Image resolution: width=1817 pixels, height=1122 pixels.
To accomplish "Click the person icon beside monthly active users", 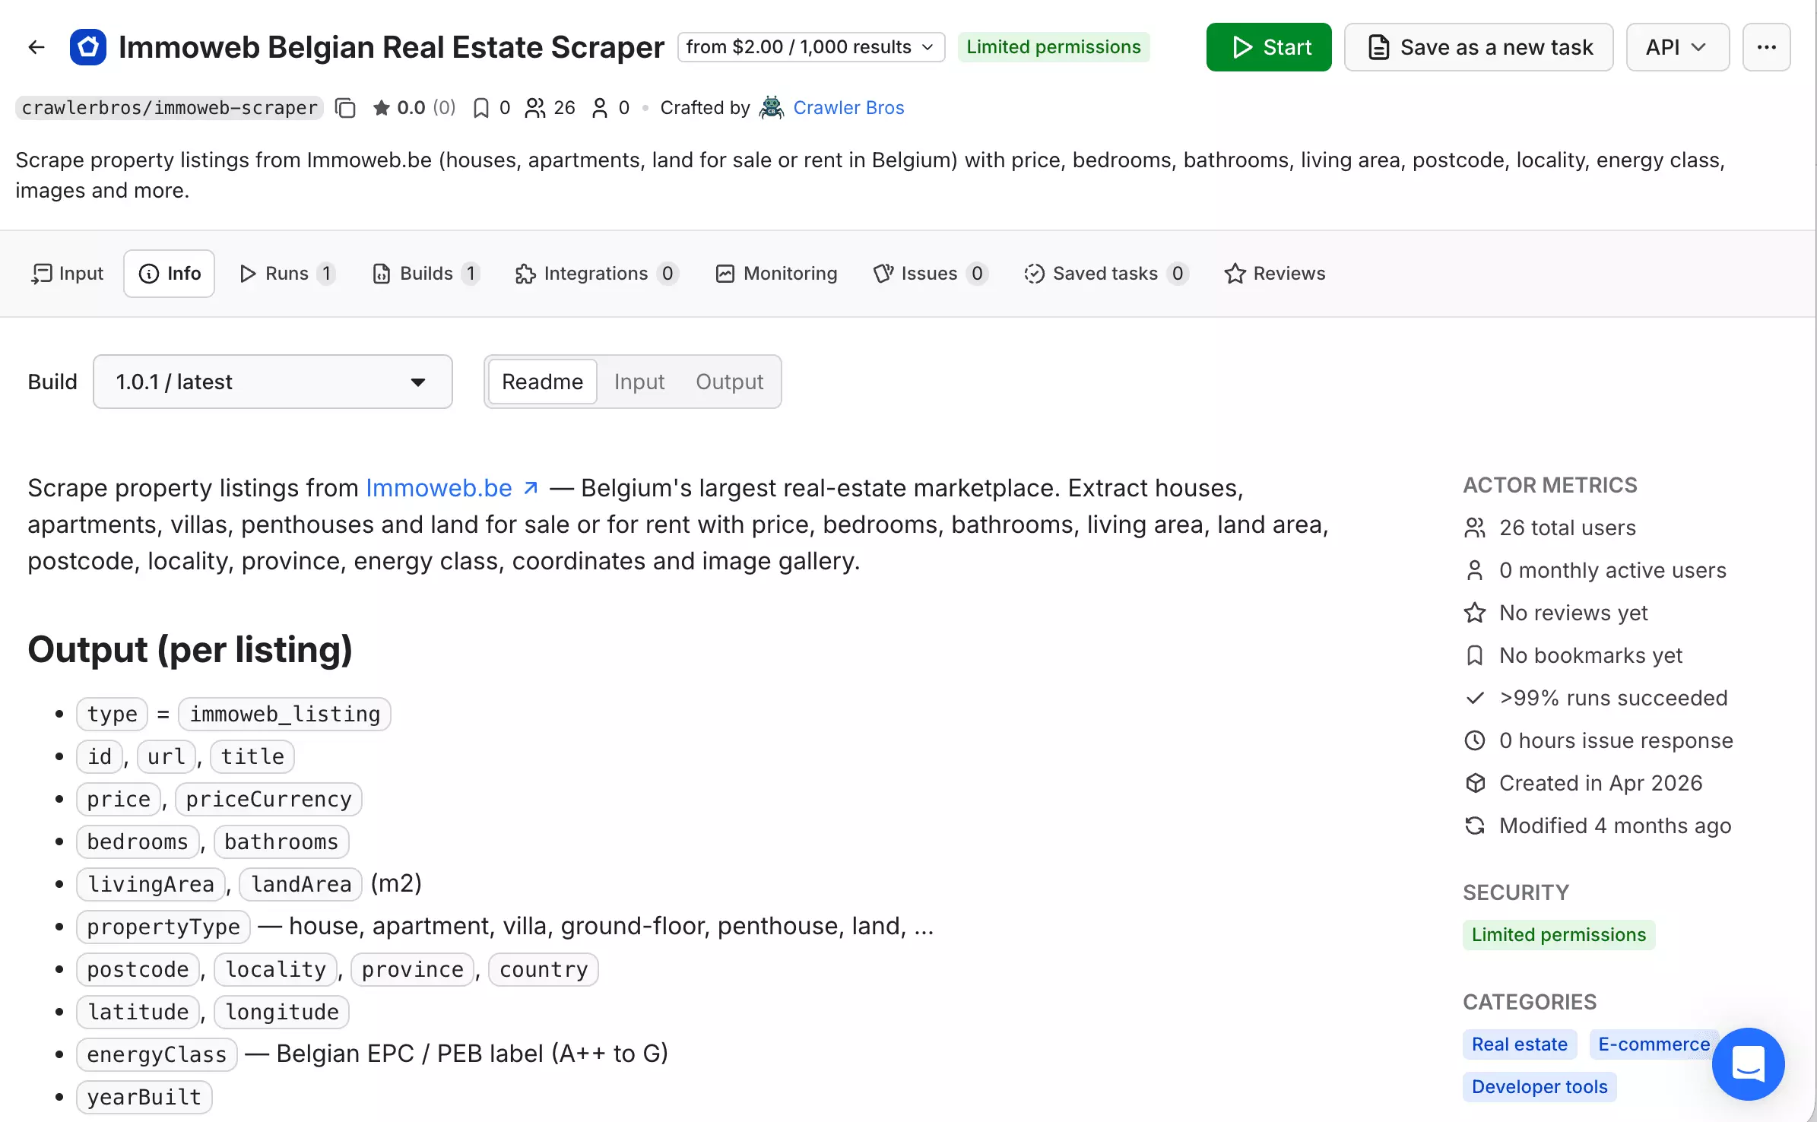I will click(x=1475, y=570).
